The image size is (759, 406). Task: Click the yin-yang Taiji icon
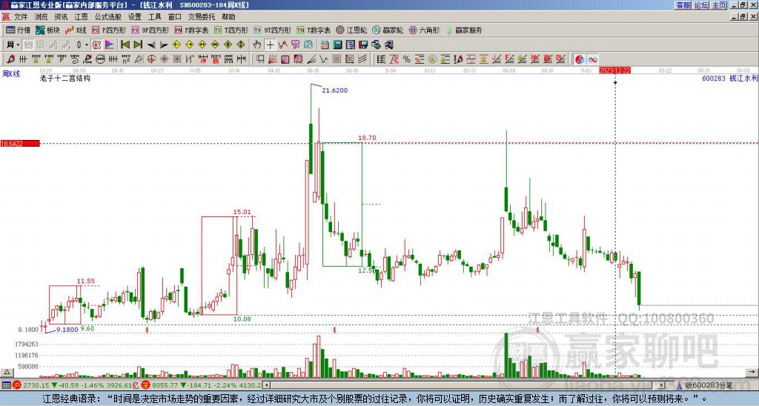pyautogui.click(x=580, y=59)
